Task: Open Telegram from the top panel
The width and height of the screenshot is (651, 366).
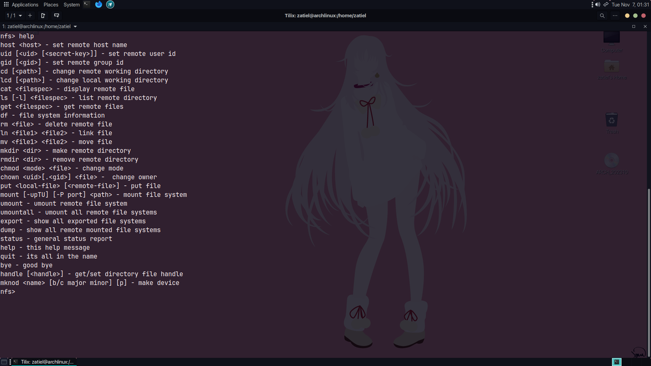Action: pos(110,5)
